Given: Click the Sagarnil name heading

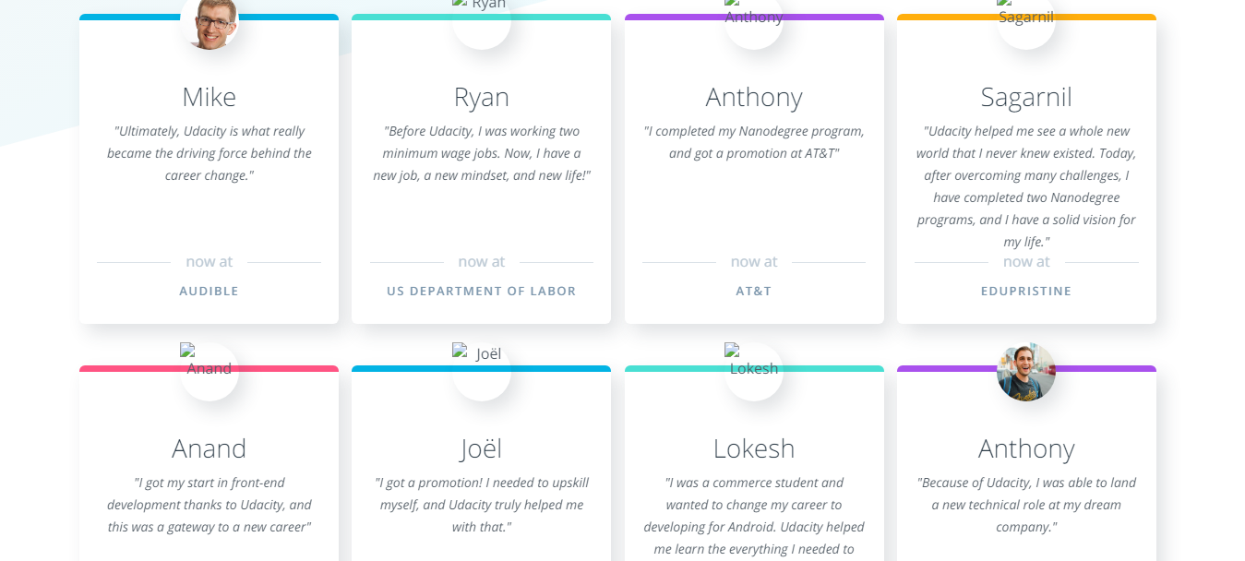Looking at the screenshot, I should pos(1025,97).
